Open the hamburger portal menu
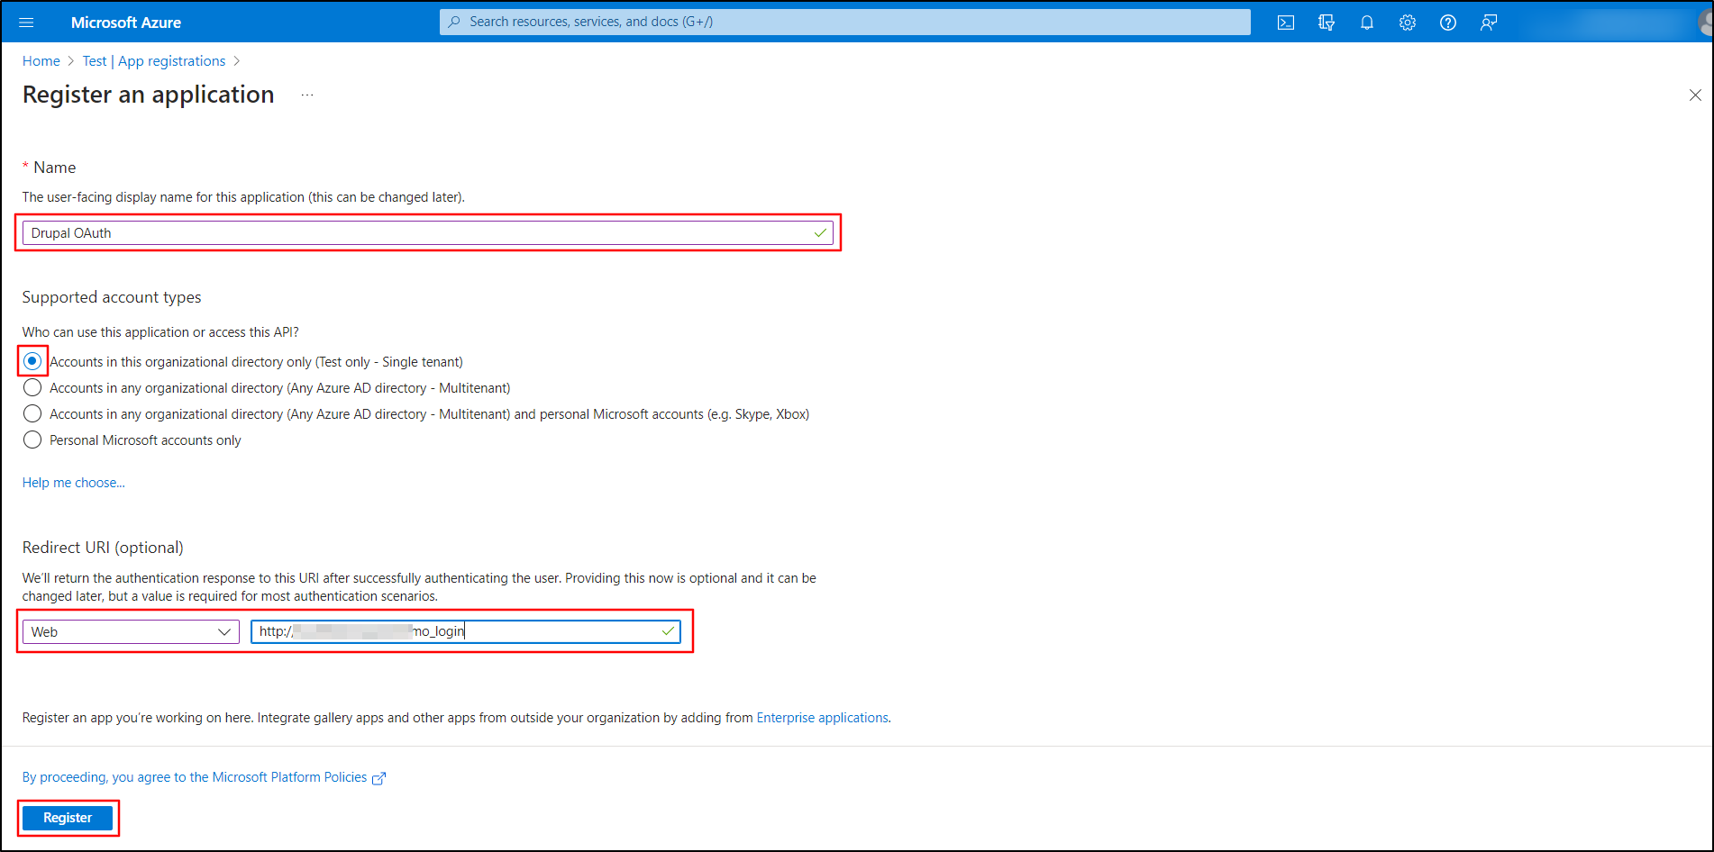The image size is (1714, 852). pyautogui.click(x=26, y=22)
